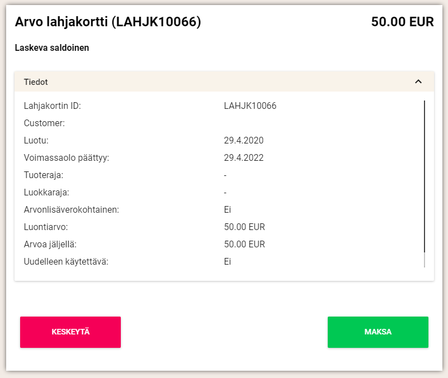This screenshot has width=448, height=378.
Task: Click the Voimassaolo päättyy label
Action: (x=66, y=157)
